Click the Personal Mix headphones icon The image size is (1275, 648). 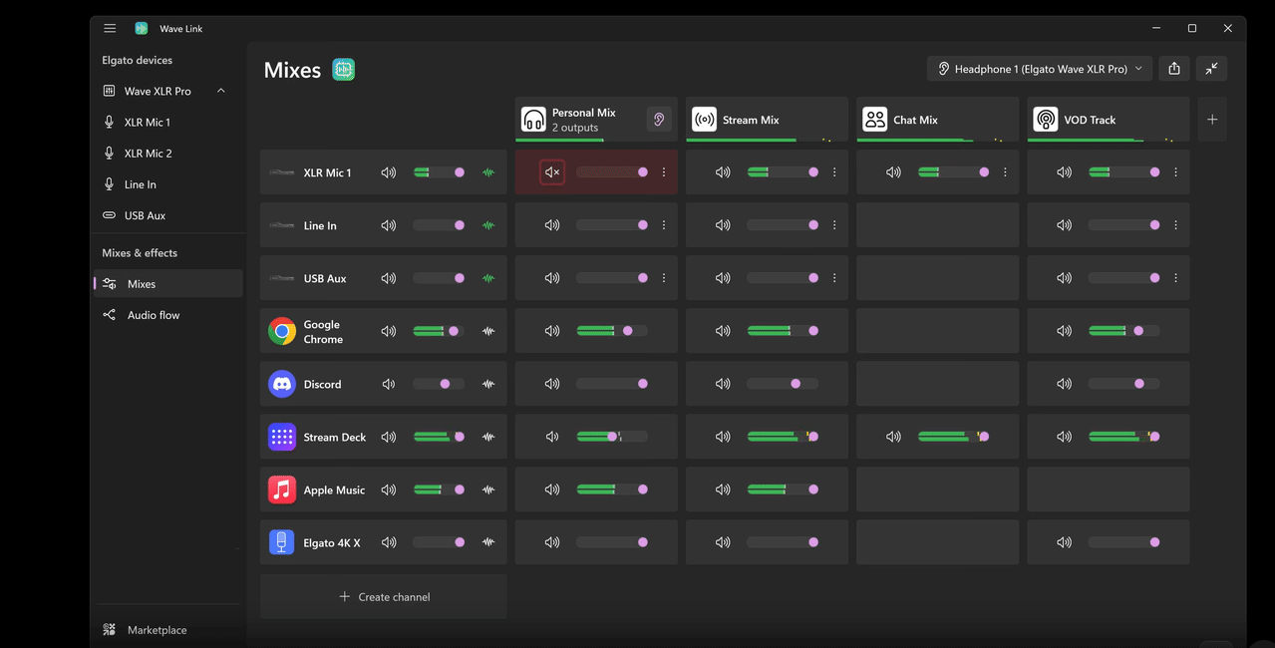point(534,120)
